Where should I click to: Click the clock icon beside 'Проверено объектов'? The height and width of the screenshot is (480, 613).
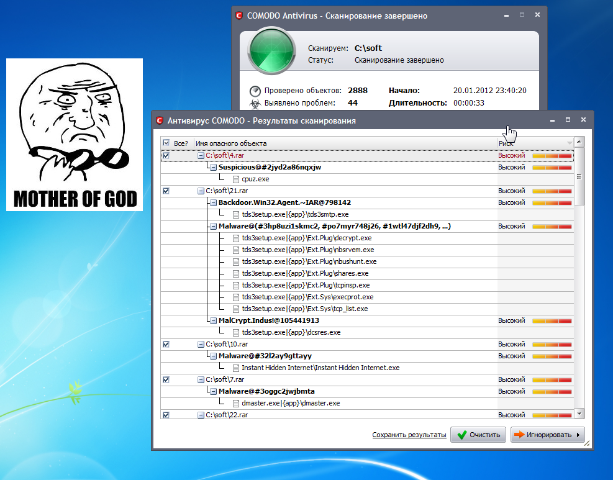tap(255, 91)
